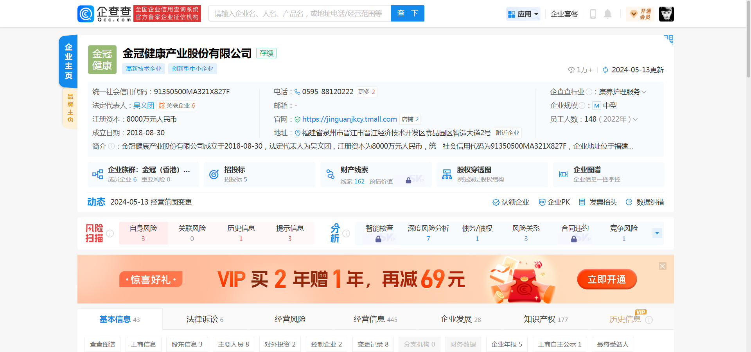
Task: Switch to 经营信息 445 tab
Action: (x=375, y=319)
